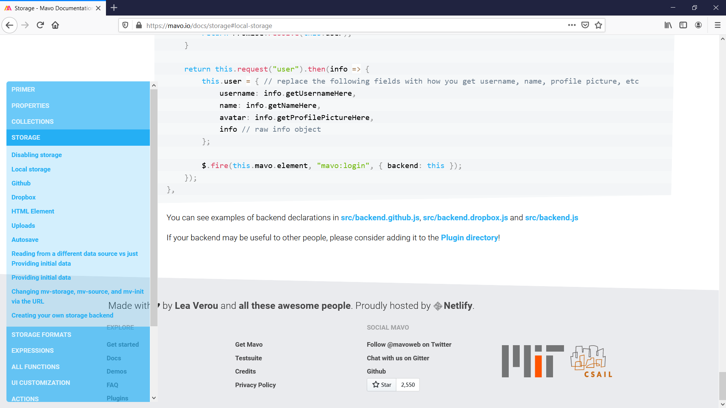Open Privacy Policy footer link
The image size is (726, 408).
(x=255, y=385)
